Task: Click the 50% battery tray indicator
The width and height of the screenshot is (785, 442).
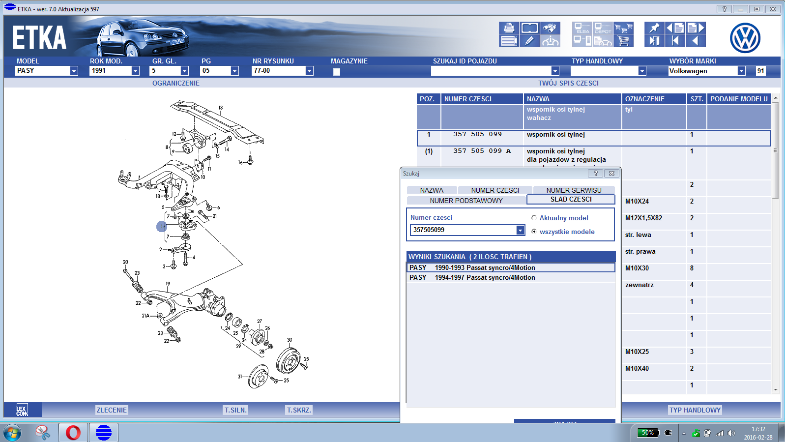Action: (647, 433)
